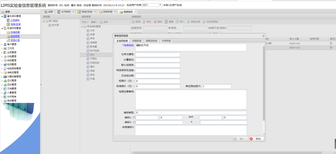Click the 删除 delete toolbar button
336x154 pixels.
(x=158, y=22)
